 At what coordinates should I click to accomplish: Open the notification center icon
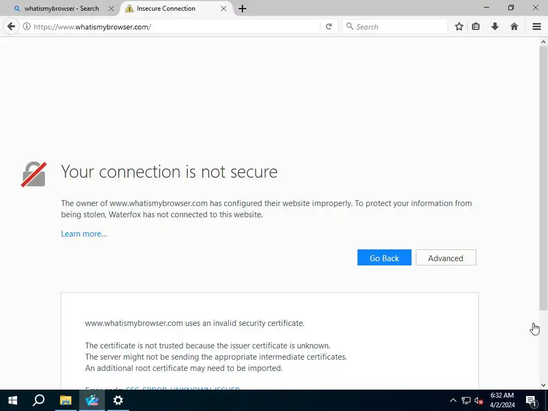(530, 400)
